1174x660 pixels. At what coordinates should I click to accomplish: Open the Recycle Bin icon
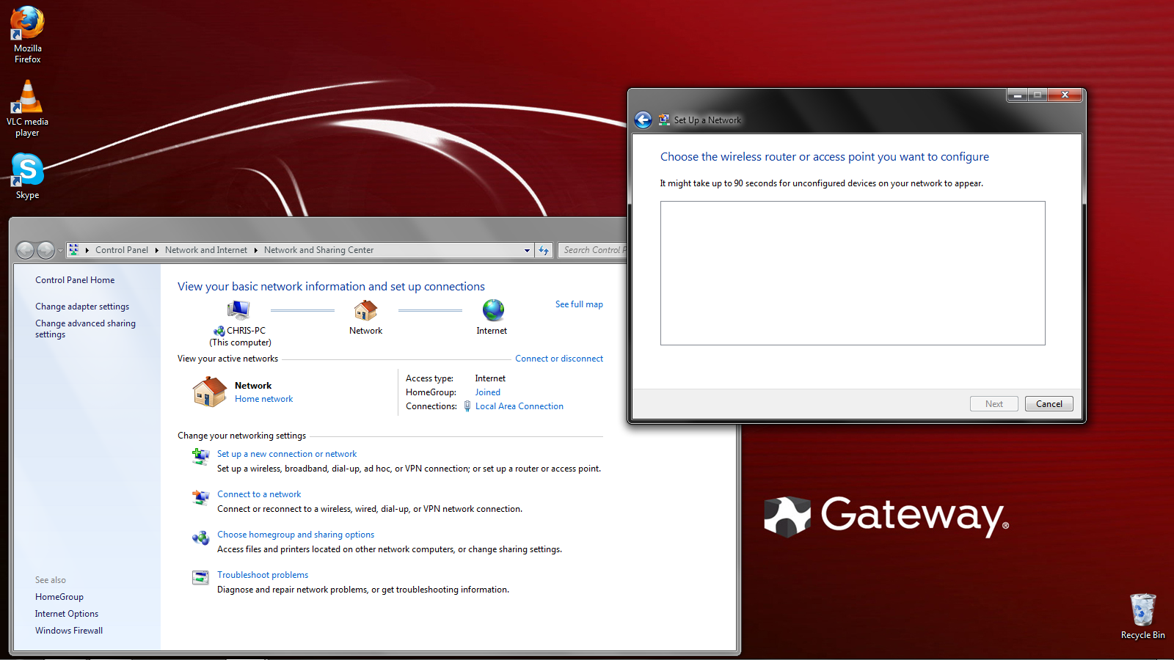tap(1142, 617)
